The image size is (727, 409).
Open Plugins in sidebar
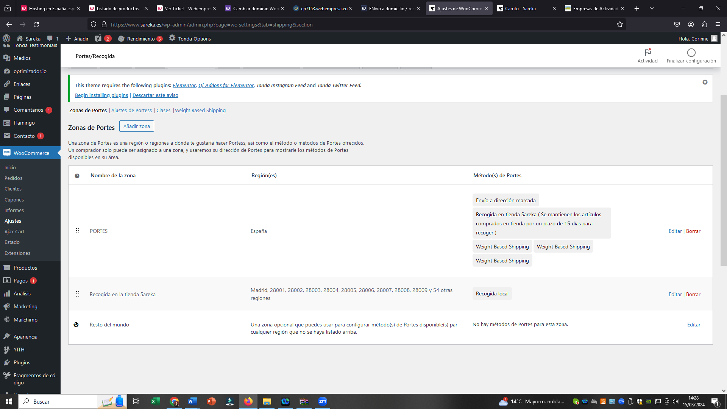tap(22, 362)
